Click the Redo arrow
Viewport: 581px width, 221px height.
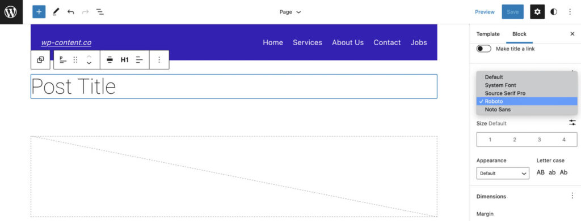pos(86,12)
